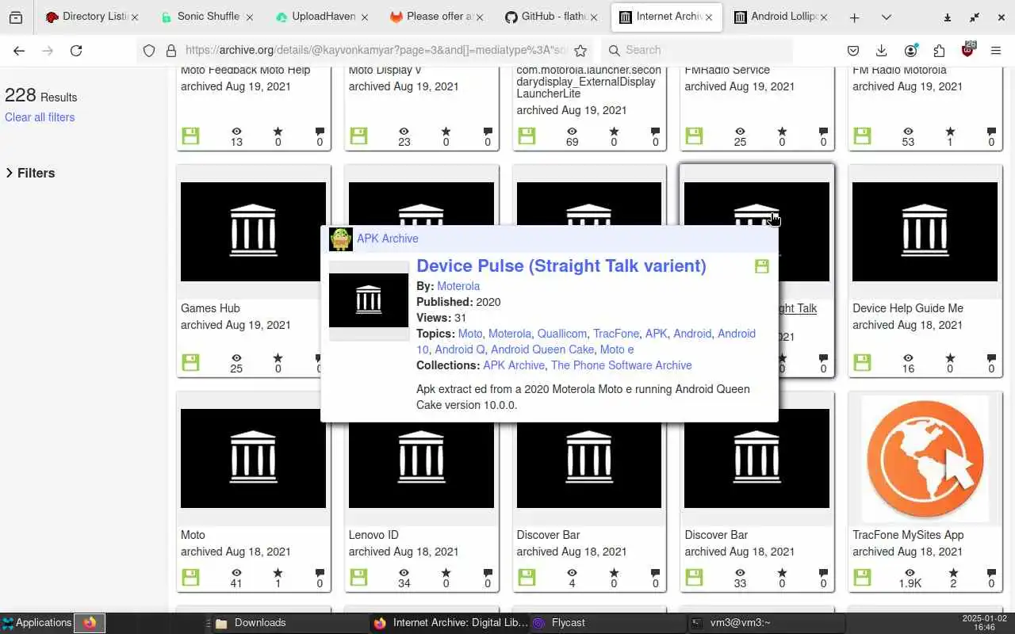Click the floppy media icon on Games Hub card
The image size is (1015, 634).
pyautogui.click(x=190, y=362)
